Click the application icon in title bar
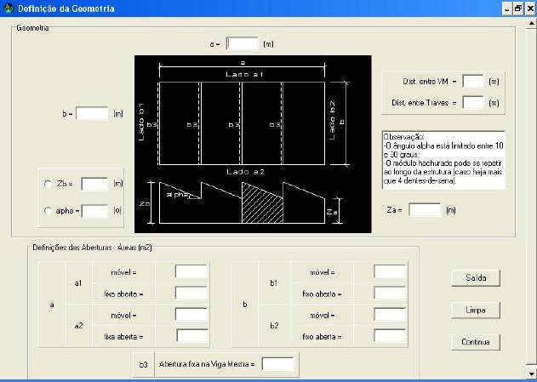 (9, 8)
